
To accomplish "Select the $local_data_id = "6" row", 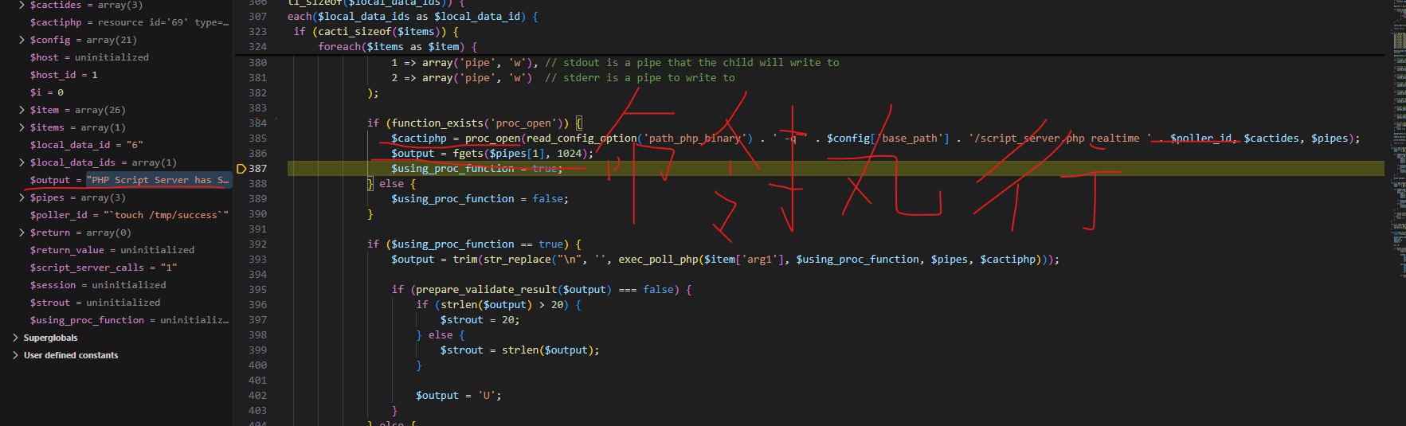I will click(116, 145).
